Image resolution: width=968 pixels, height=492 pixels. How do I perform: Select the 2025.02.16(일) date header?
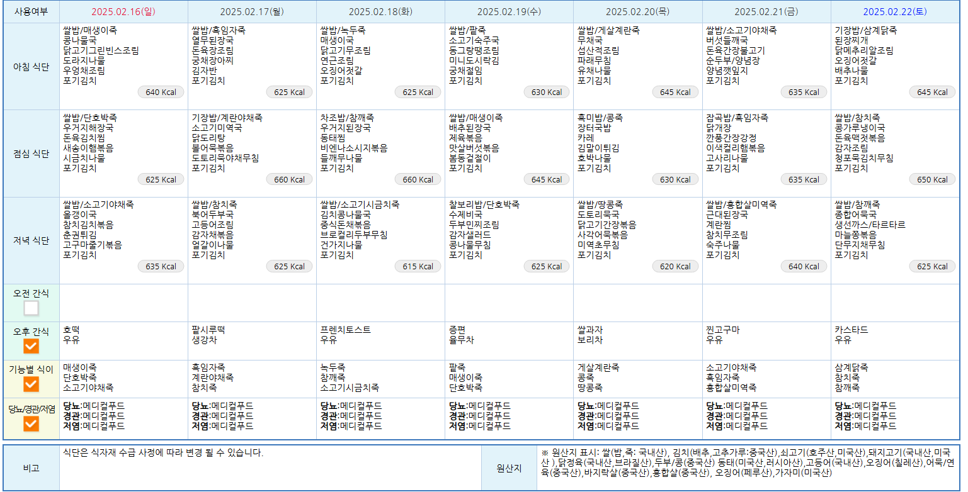tap(123, 12)
